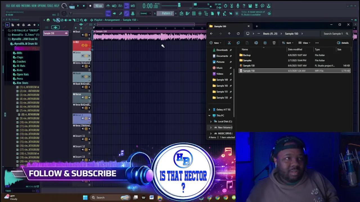The height and width of the screenshot is (202, 360).
Task: Click the Record button in transport bar
Action: (x=90, y=6)
